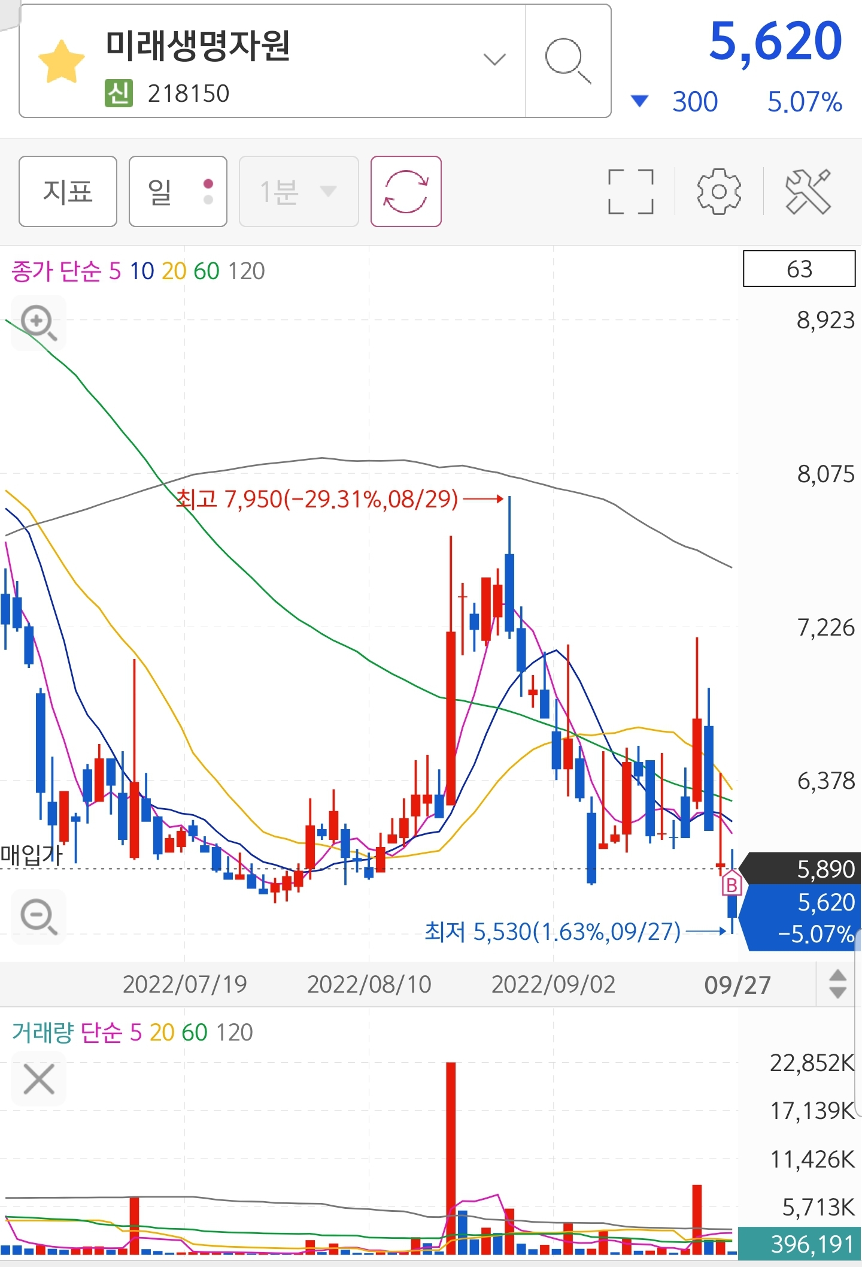Open the 지표 indicators menu

point(68,192)
